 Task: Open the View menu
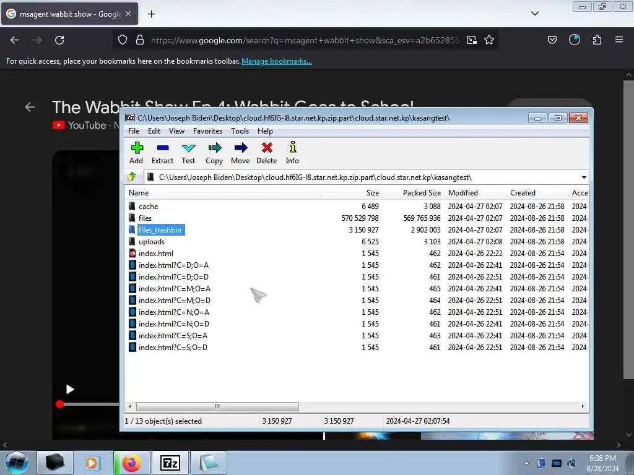tap(176, 131)
